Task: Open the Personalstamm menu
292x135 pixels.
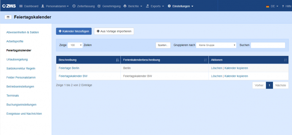Action: click(x=55, y=6)
